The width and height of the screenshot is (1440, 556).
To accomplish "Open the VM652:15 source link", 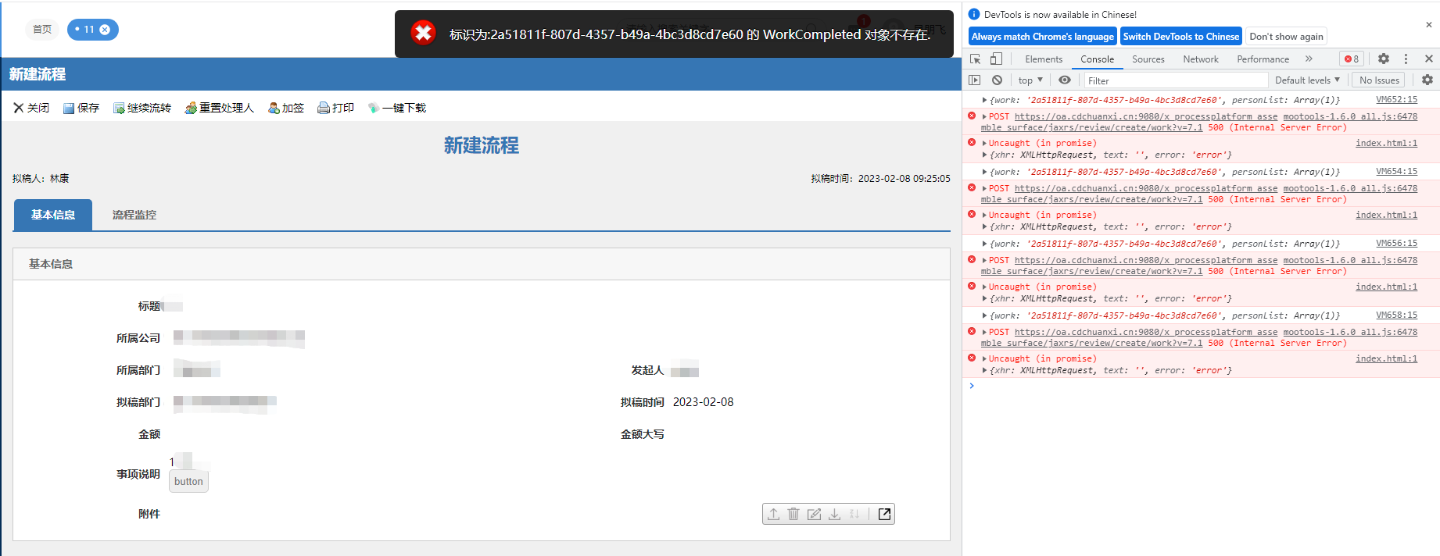I will (1396, 100).
